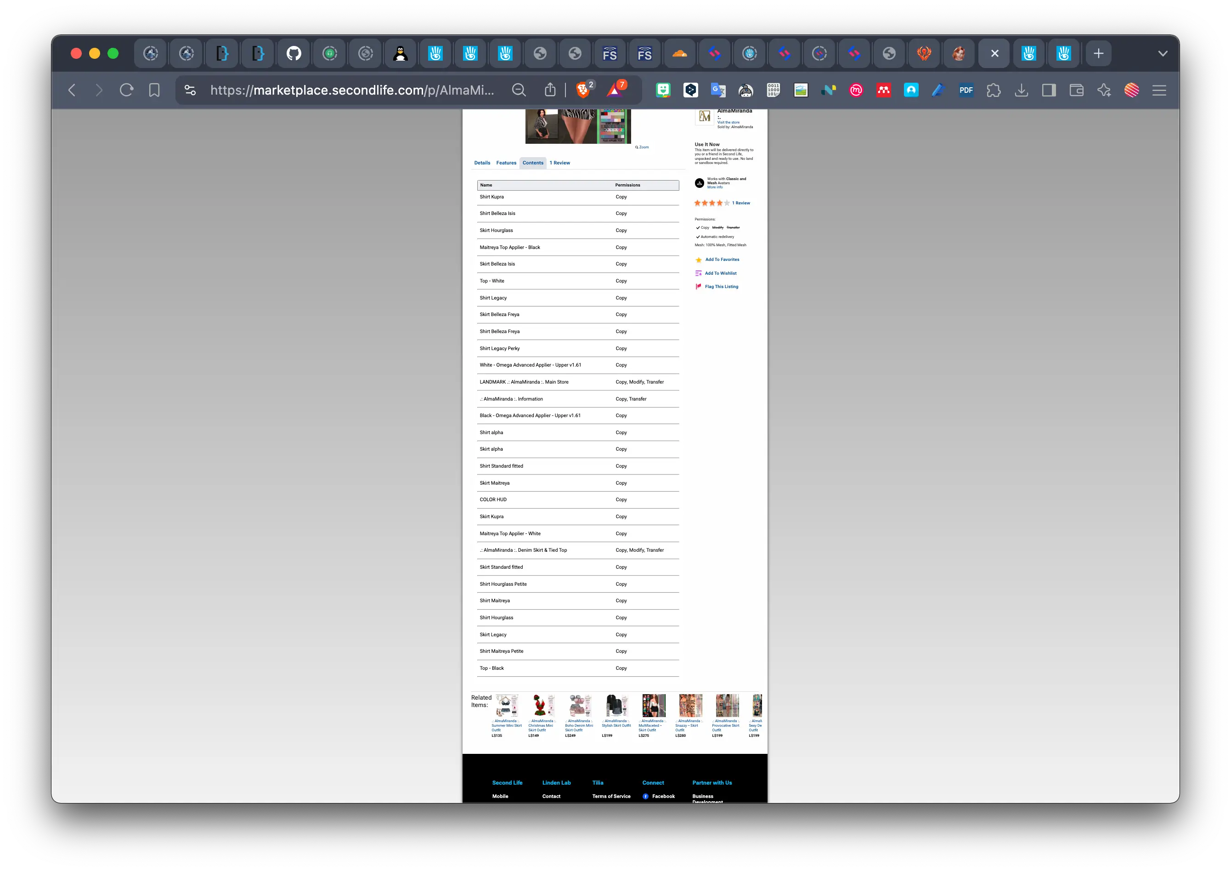This screenshot has height=871, width=1231.
Task: Select the 'COLOR HUD' row
Action: pos(578,499)
